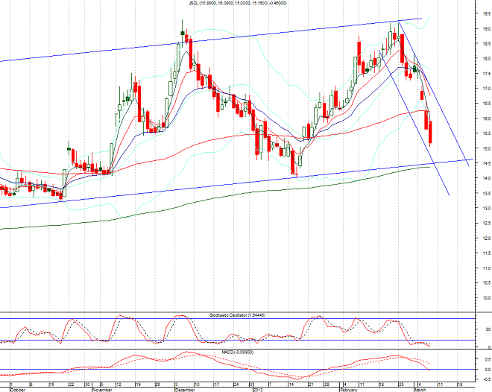Click the 10.0 price level on axis
The width and height of the screenshot is (492, 392).
485,297
